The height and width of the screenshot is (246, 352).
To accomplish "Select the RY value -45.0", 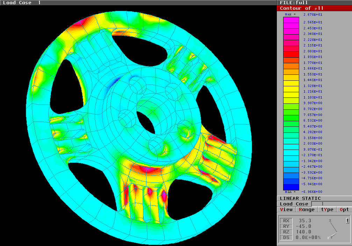I will pyautogui.click(x=303, y=226).
